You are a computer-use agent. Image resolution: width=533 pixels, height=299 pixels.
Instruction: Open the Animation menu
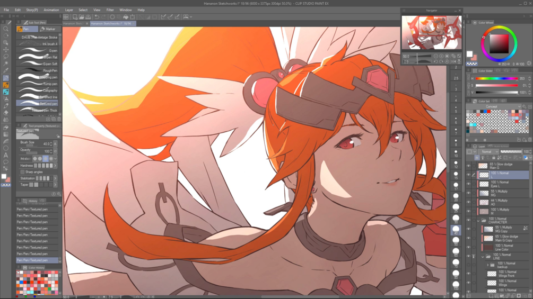click(x=51, y=10)
